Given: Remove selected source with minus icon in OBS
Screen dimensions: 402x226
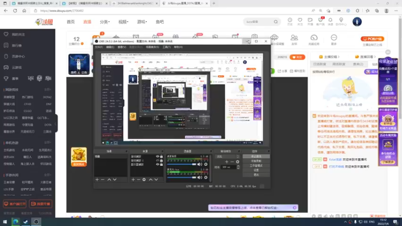Looking at the screenshot, I should [x=139, y=180].
